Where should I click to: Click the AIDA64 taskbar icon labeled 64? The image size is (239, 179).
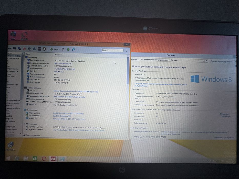tap(53, 159)
